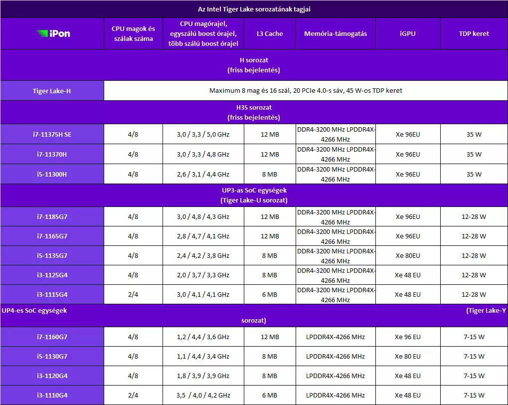Select the '2,6 / 3,1 / 4,4 GHz' clock cell
Viewport: 508px width, 405px height.
[x=203, y=174]
